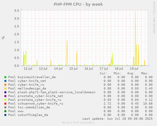The image size is (157, 126).
Task: Click the 12 Jul x-axis label
Action: 28,69
